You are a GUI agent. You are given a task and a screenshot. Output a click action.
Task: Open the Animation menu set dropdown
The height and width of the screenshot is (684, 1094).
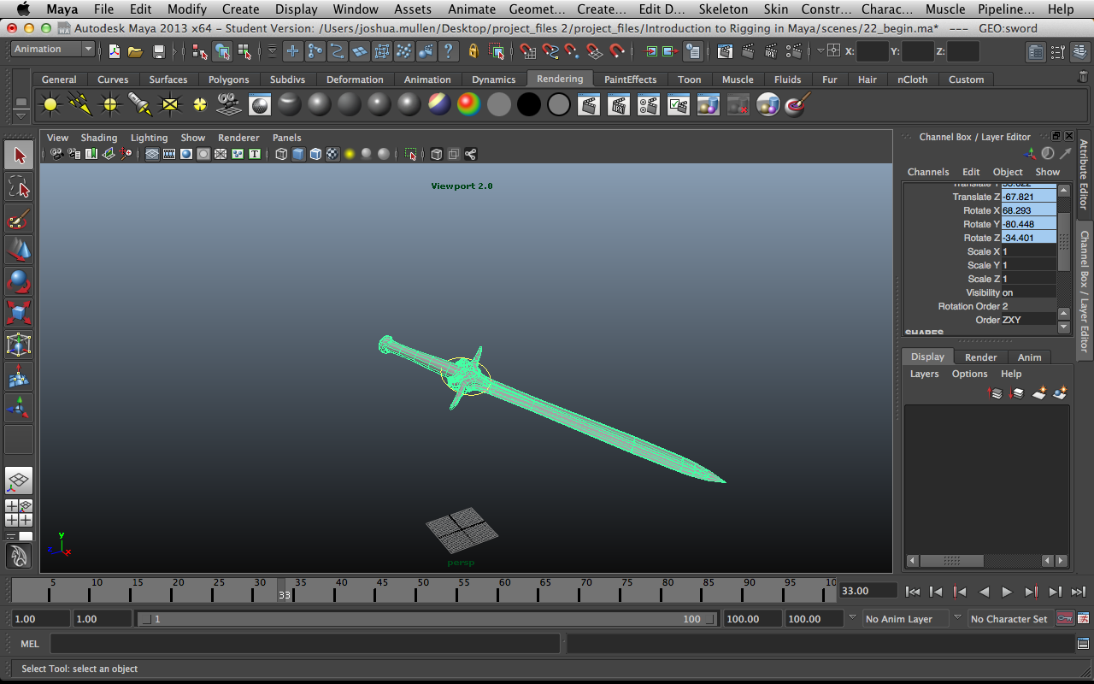pyautogui.click(x=53, y=50)
